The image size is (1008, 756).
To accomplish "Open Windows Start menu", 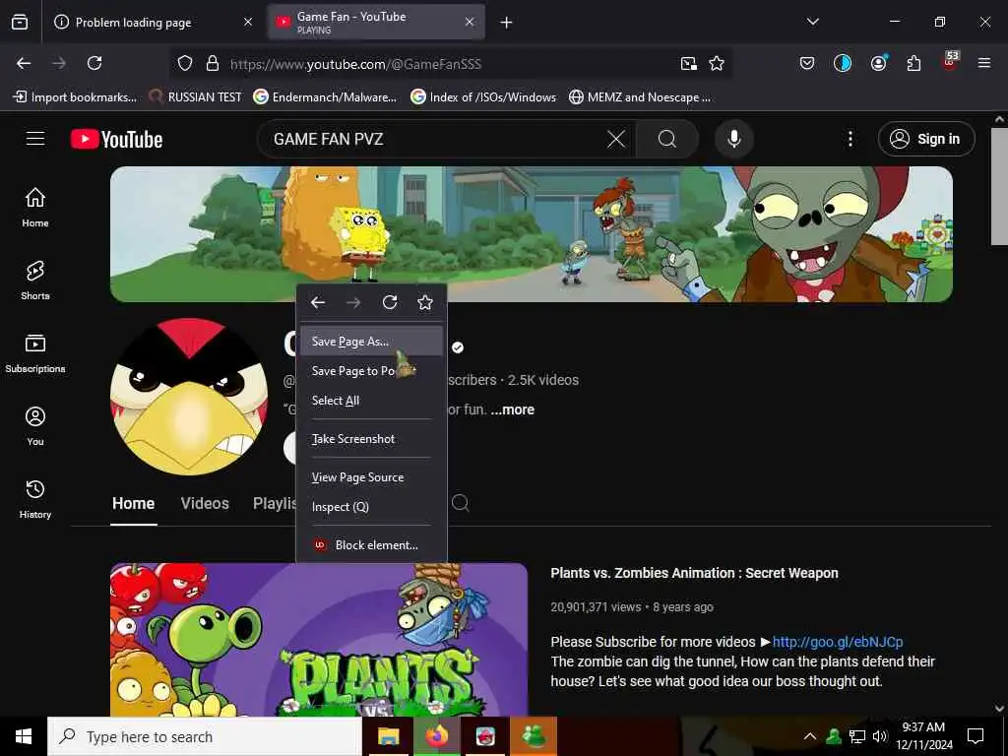I will pyautogui.click(x=24, y=736).
